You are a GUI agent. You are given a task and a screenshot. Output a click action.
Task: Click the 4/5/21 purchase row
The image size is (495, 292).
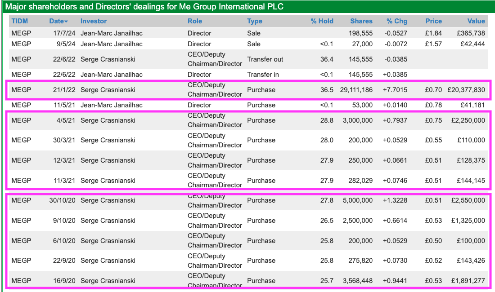(x=248, y=120)
